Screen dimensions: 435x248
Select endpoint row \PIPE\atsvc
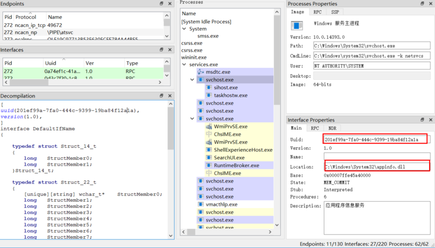coord(83,32)
